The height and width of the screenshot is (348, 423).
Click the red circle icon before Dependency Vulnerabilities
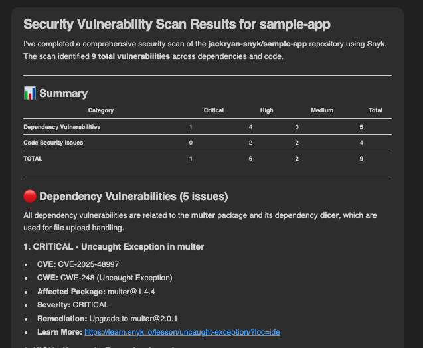[29, 197]
